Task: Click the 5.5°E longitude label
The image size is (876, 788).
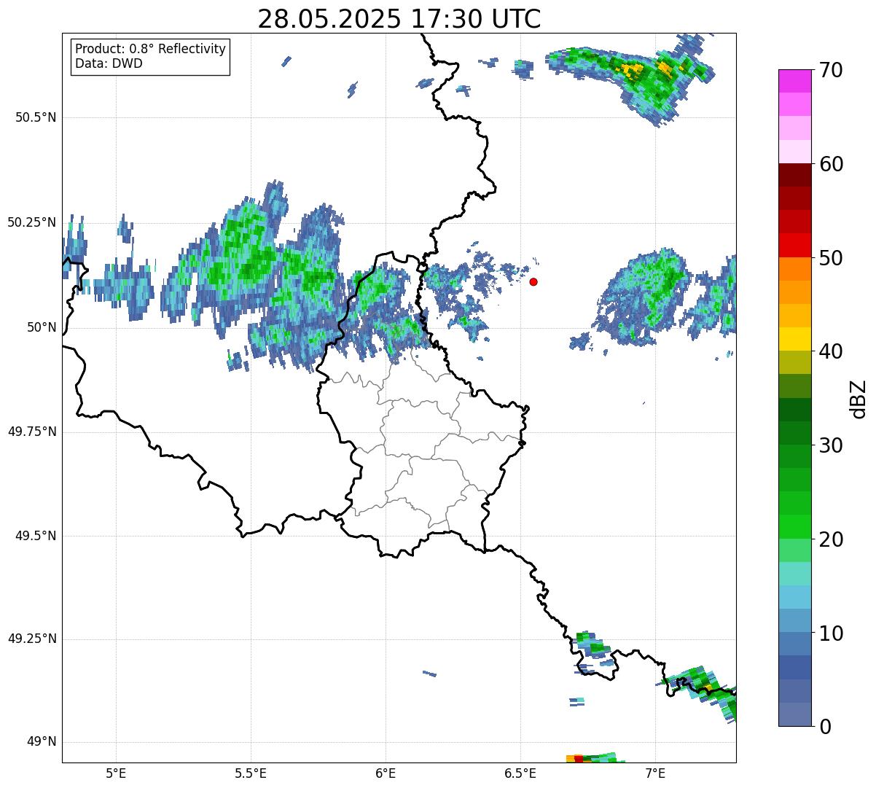Action: click(x=251, y=773)
